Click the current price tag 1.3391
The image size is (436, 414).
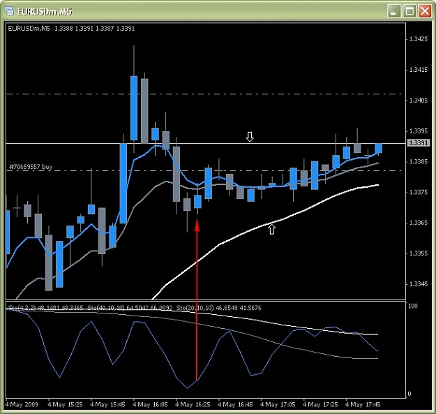point(419,142)
